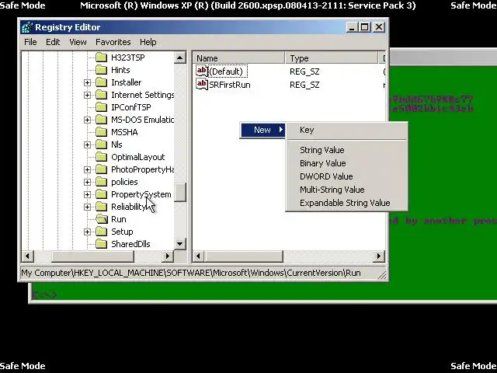Expand the Installer key
Image resolution: width=497 pixels, height=373 pixels.
tap(87, 82)
